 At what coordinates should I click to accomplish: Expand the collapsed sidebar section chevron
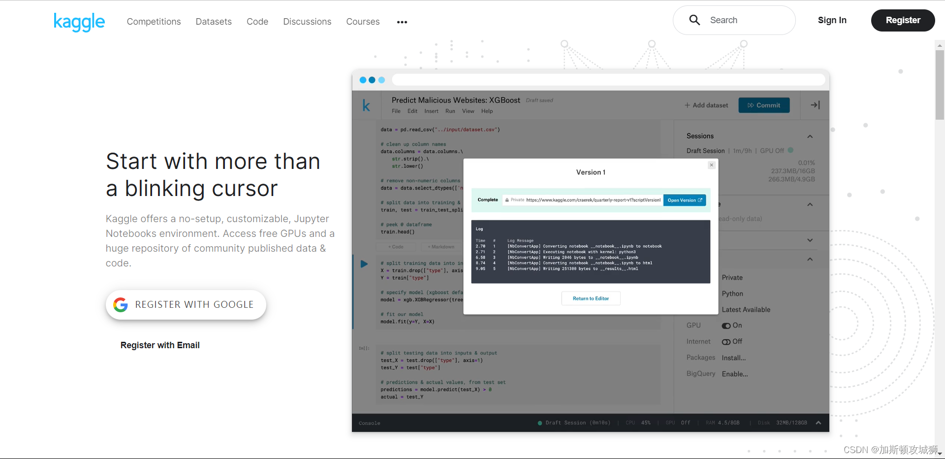pyautogui.click(x=810, y=240)
